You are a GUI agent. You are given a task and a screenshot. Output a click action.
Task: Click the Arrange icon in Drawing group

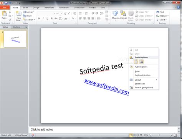coord(123,14)
